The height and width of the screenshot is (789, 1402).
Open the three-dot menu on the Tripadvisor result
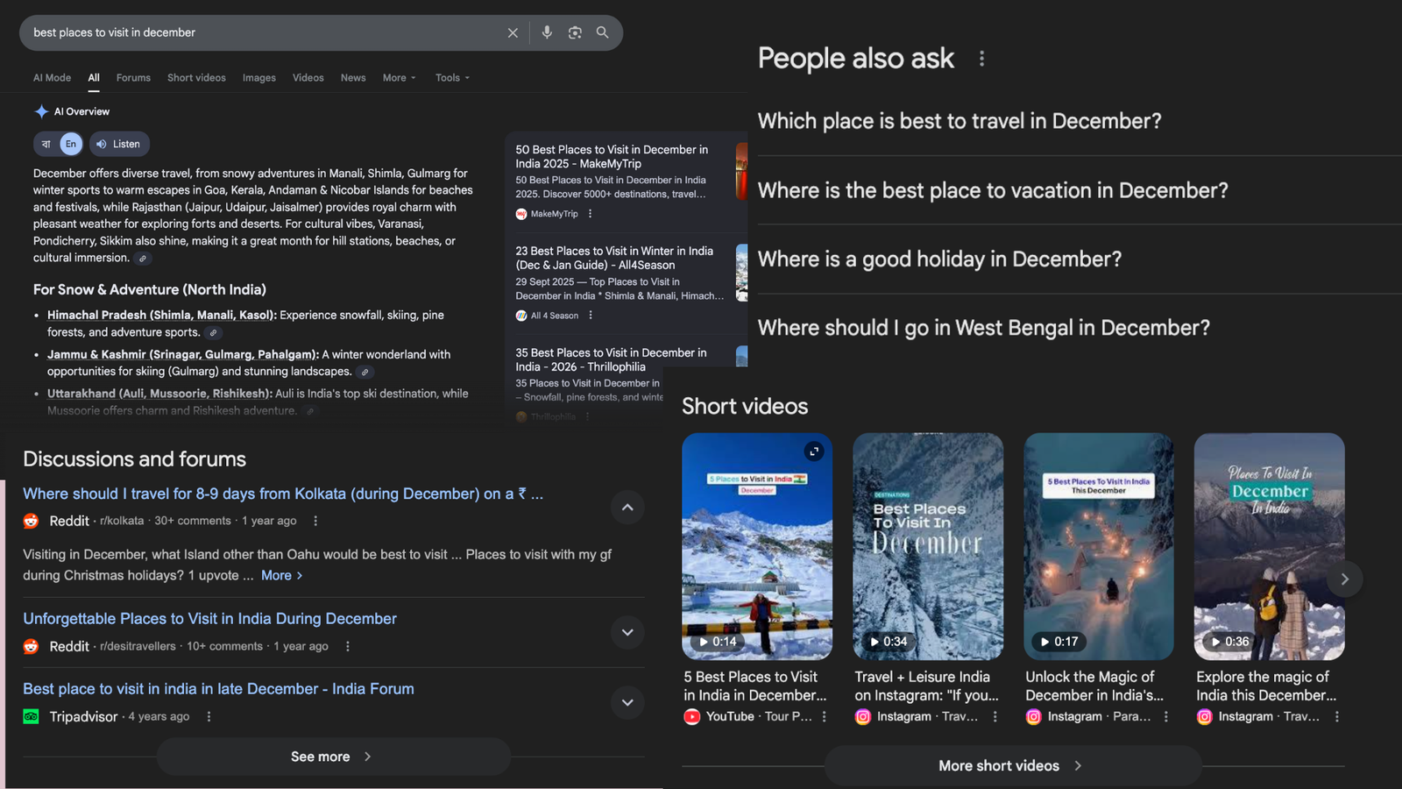209,716
